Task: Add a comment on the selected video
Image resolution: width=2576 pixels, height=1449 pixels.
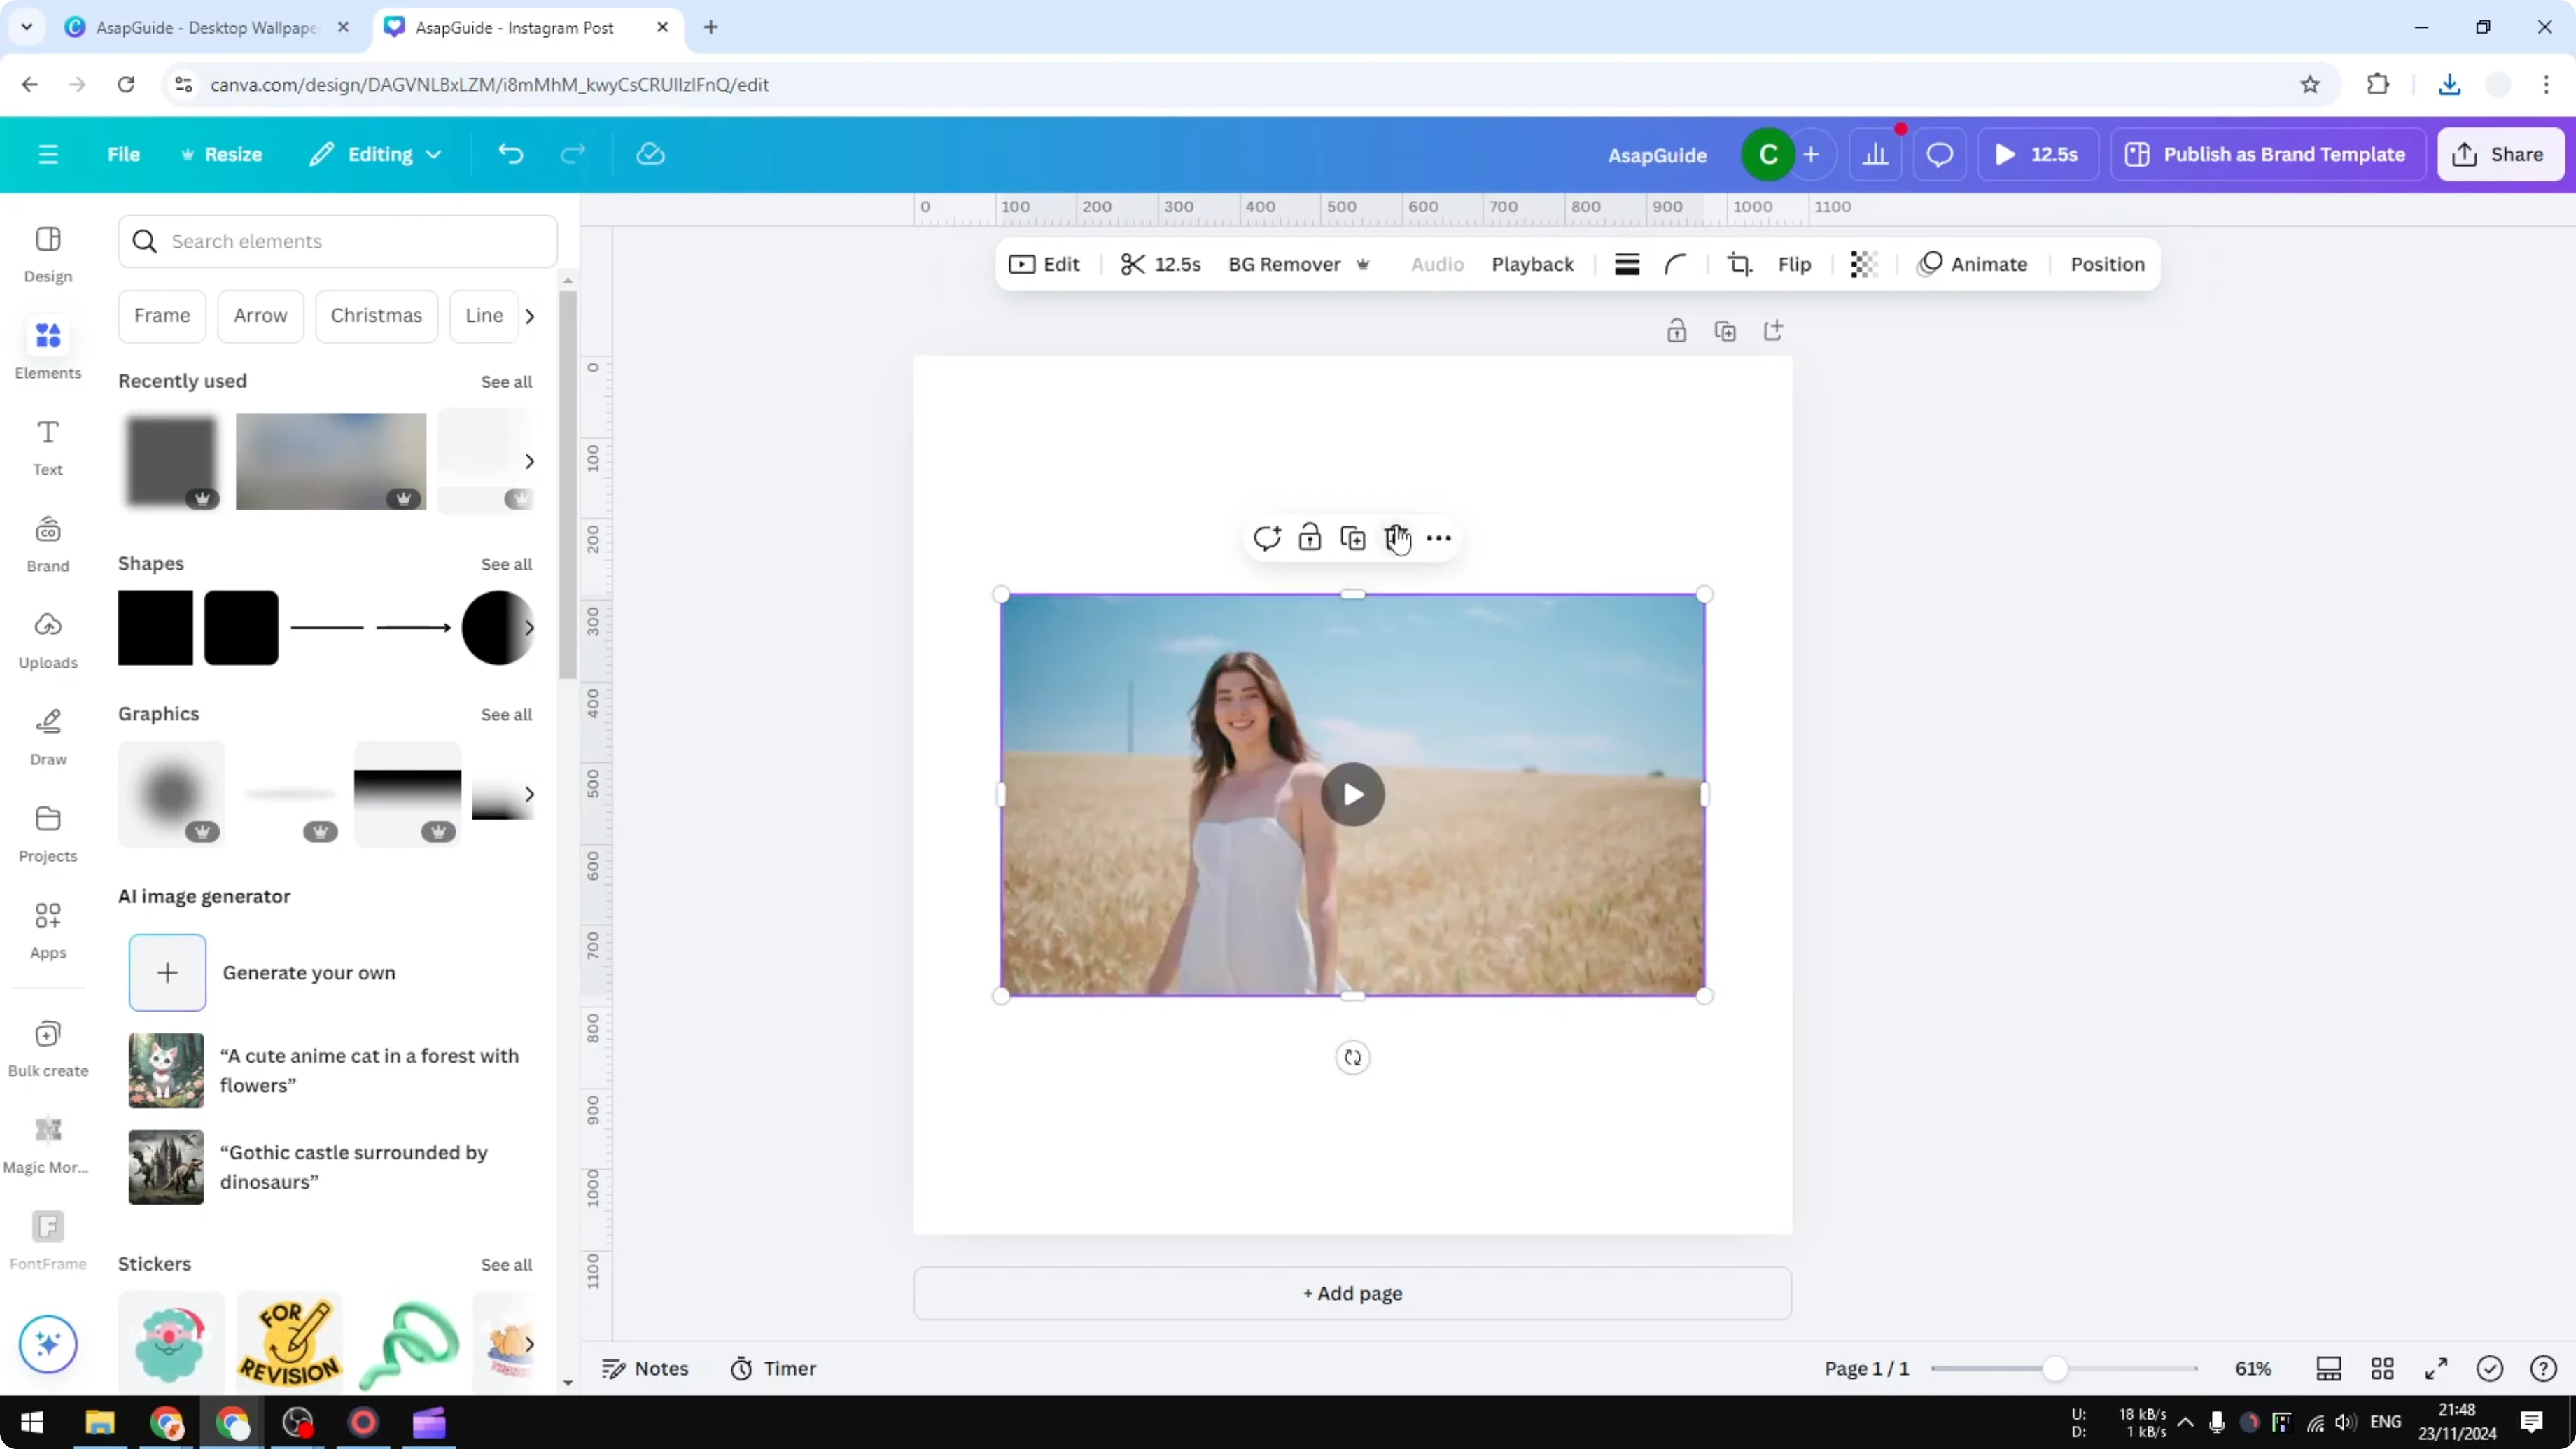Action: pyautogui.click(x=1267, y=537)
